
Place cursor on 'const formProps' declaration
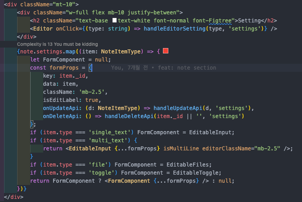click(54, 68)
